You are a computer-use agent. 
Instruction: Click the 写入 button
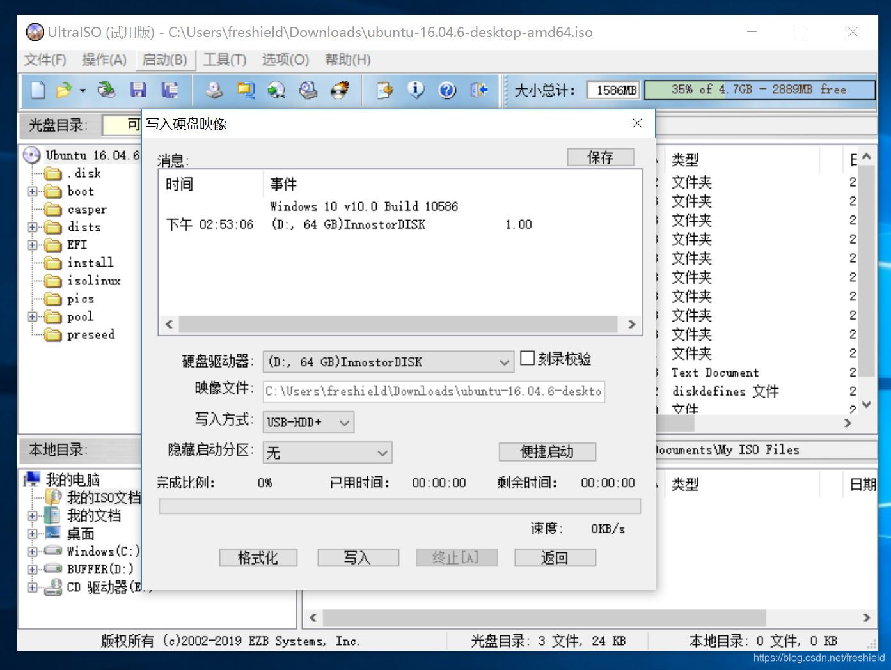pyautogui.click(x=358, y=558)
